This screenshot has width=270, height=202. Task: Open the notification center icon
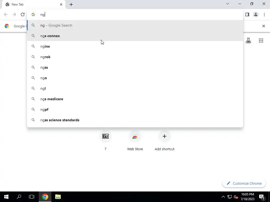tap(262, 197)
